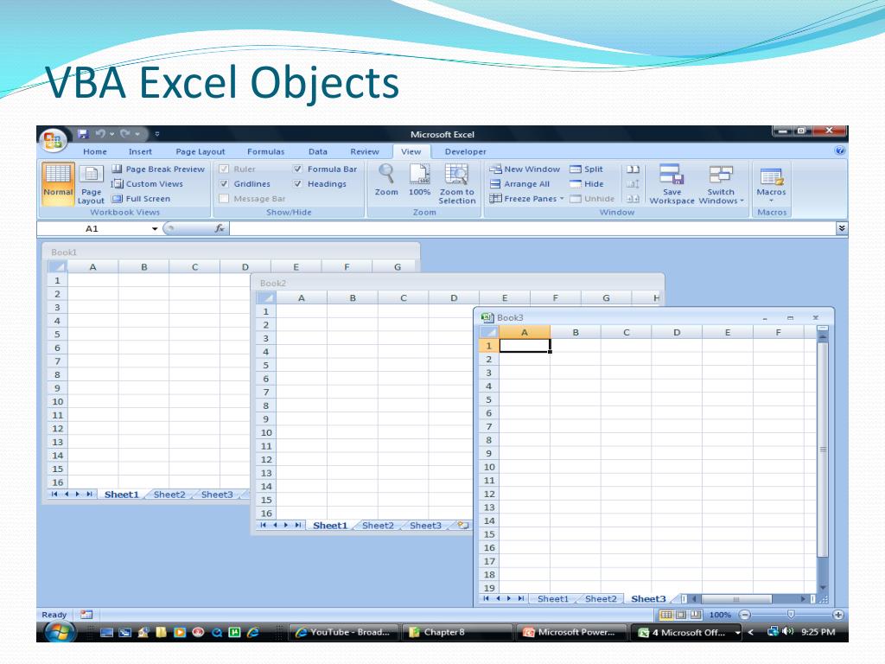Open the Home ribbon tab

coord(95,151)
